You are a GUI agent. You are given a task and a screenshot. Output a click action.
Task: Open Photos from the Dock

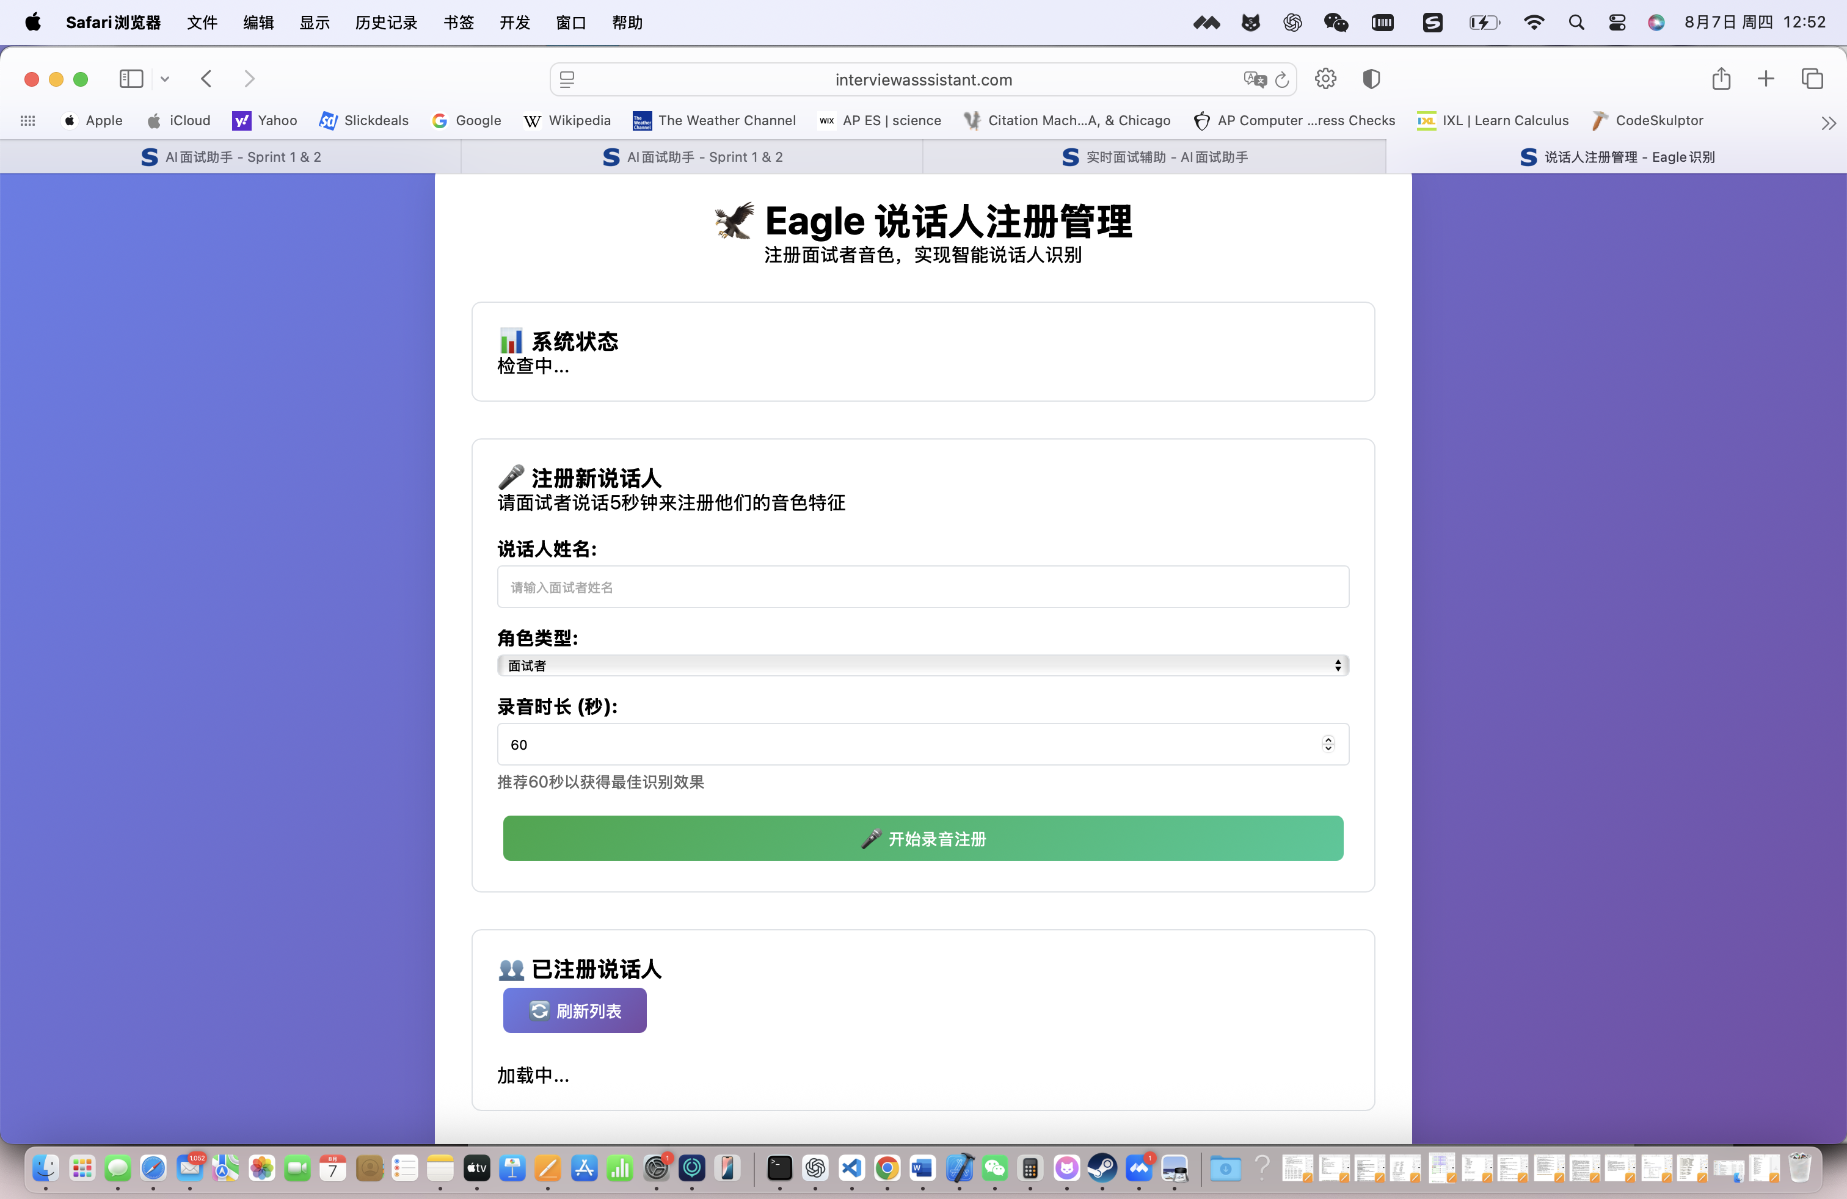click(261, 1168)
